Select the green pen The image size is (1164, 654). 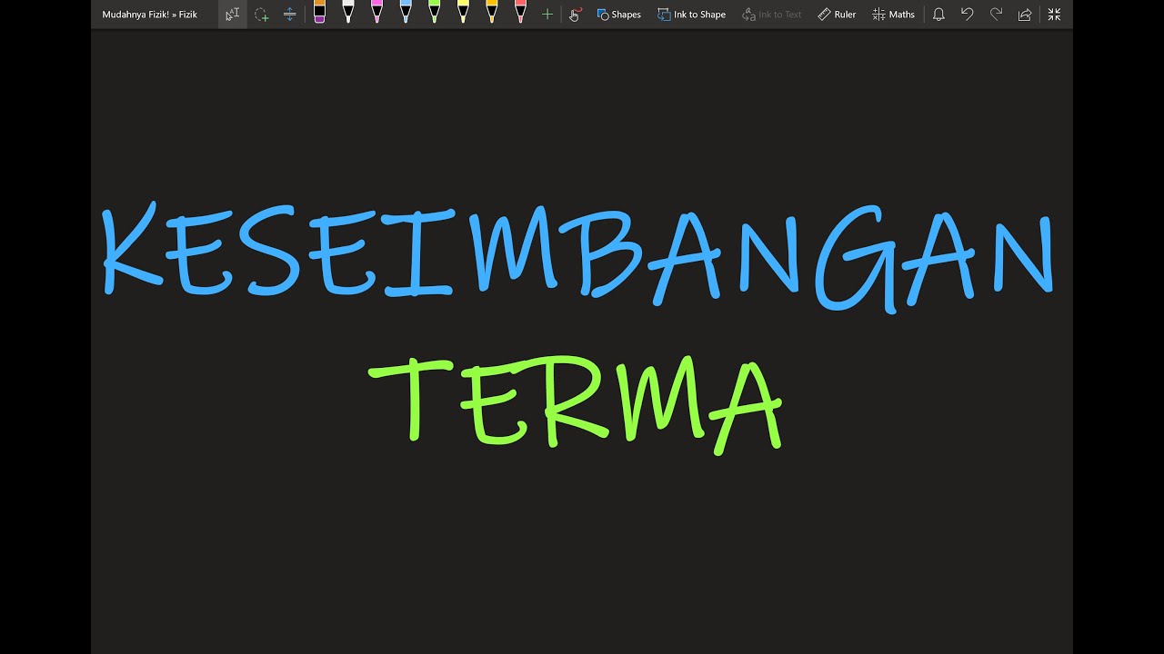point(434,13)
